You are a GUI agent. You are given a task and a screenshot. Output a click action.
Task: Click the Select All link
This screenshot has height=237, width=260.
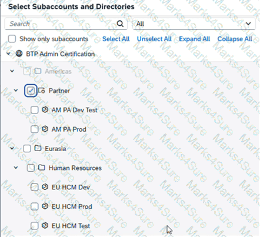tap(116, 39)
